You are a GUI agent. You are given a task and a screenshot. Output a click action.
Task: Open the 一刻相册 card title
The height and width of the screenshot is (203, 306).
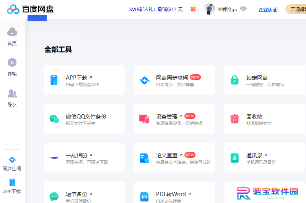[x=76, y=155]
